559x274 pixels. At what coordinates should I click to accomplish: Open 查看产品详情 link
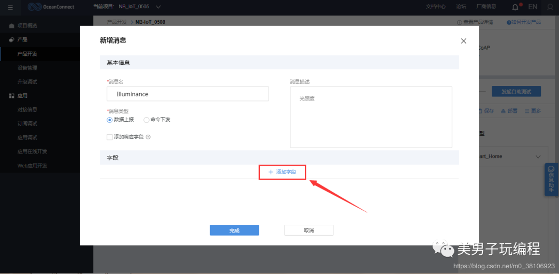coord(475,22)
